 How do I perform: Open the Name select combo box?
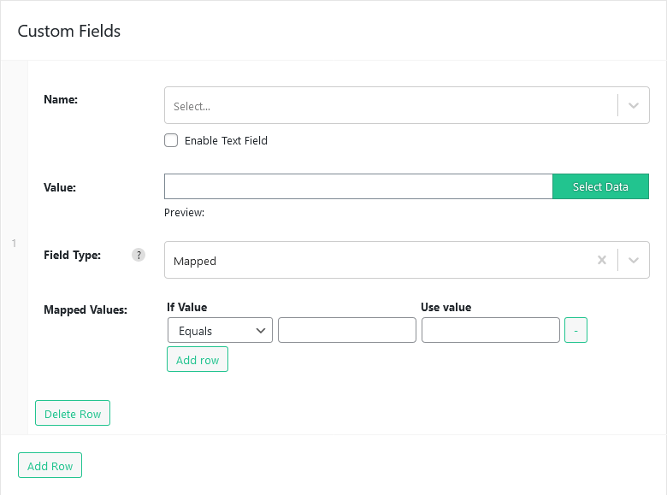coord(407,105)
